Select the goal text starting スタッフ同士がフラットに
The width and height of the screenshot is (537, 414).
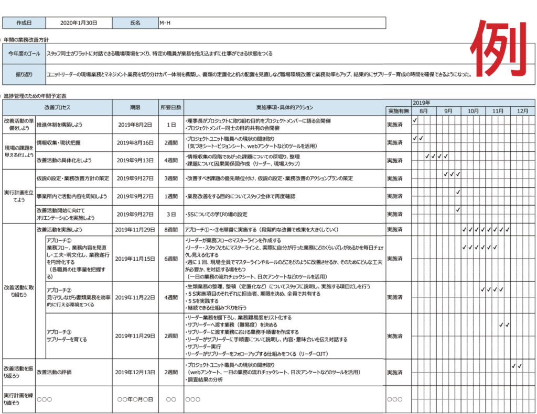coord(159,54)
